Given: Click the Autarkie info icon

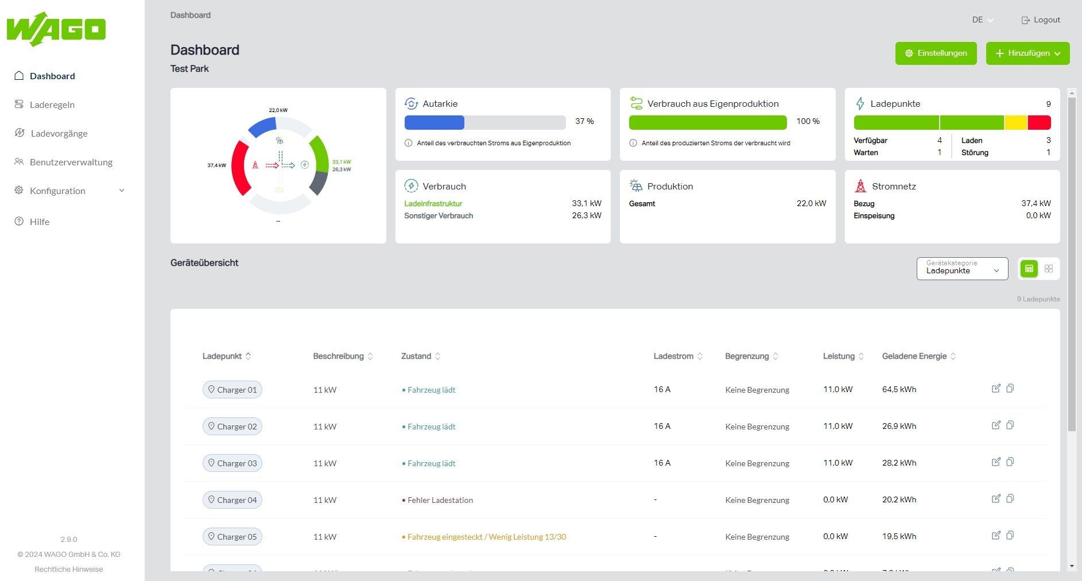Looking at the screenshot, I should (x=408, y=143).
